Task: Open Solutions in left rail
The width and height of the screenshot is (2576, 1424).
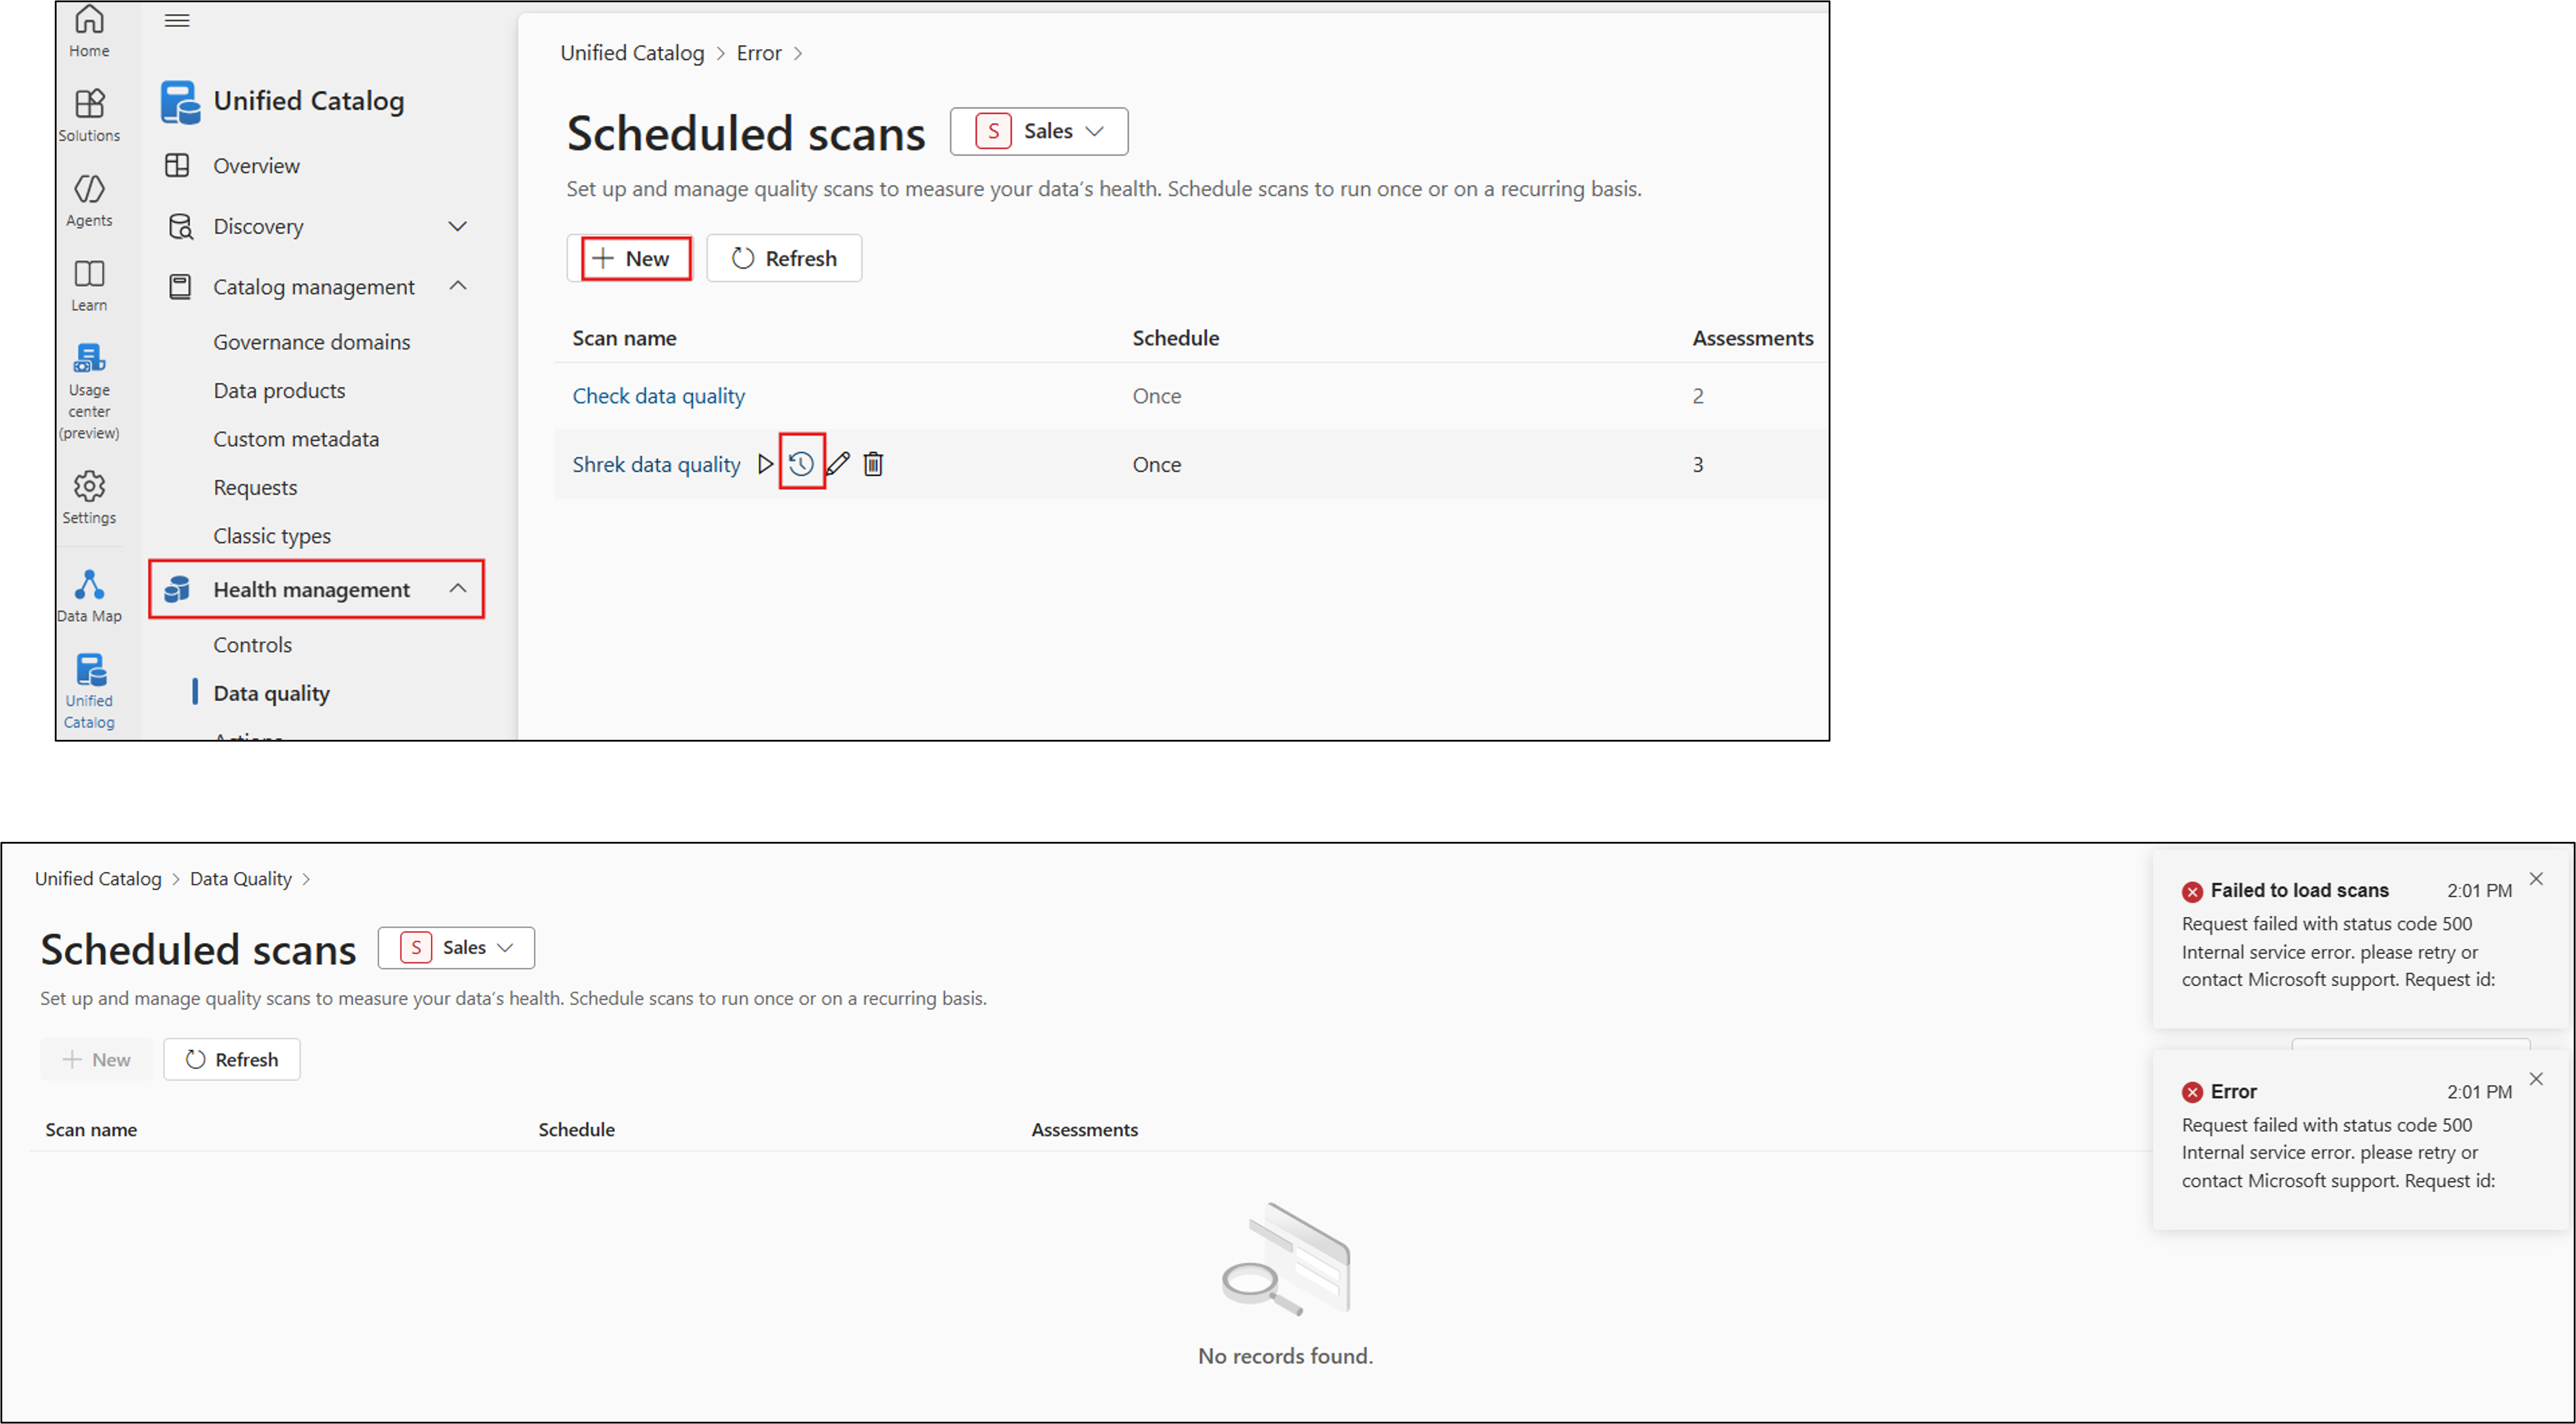Action: point(89,114)
